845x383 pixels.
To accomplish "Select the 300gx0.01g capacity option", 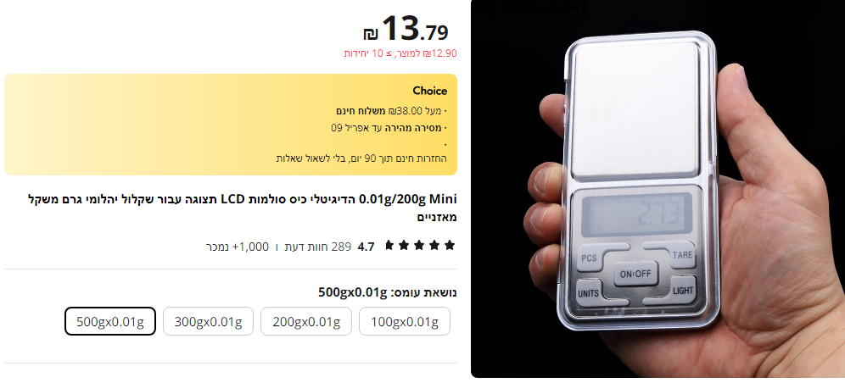I will pyautogui.click(x=208, y=321).
